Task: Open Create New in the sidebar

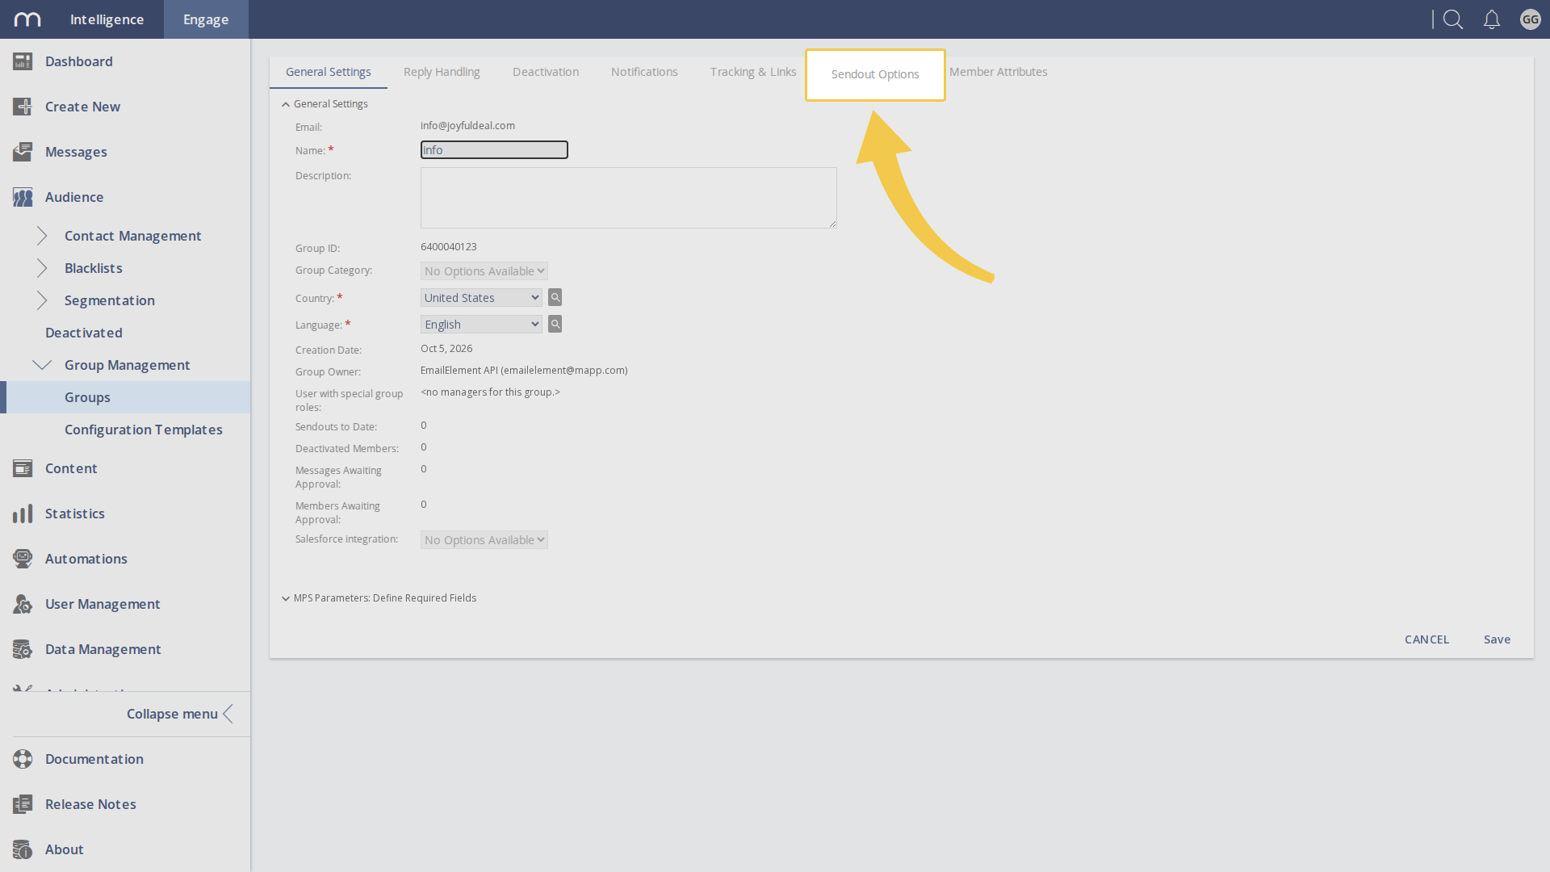Action: pyautogui.click(x=82, y=107)
